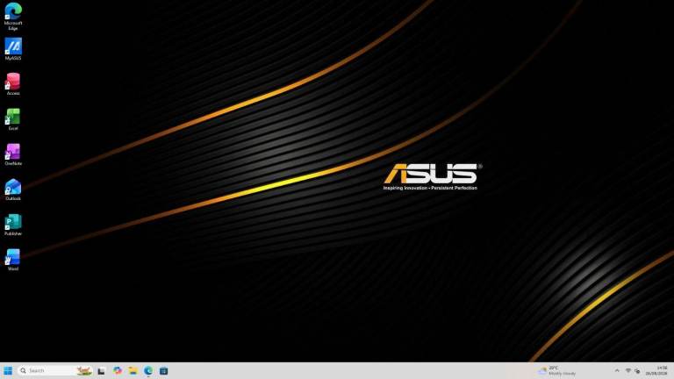
Task: Show hidden icons in the system tray
Action: [x=617, y=370]
